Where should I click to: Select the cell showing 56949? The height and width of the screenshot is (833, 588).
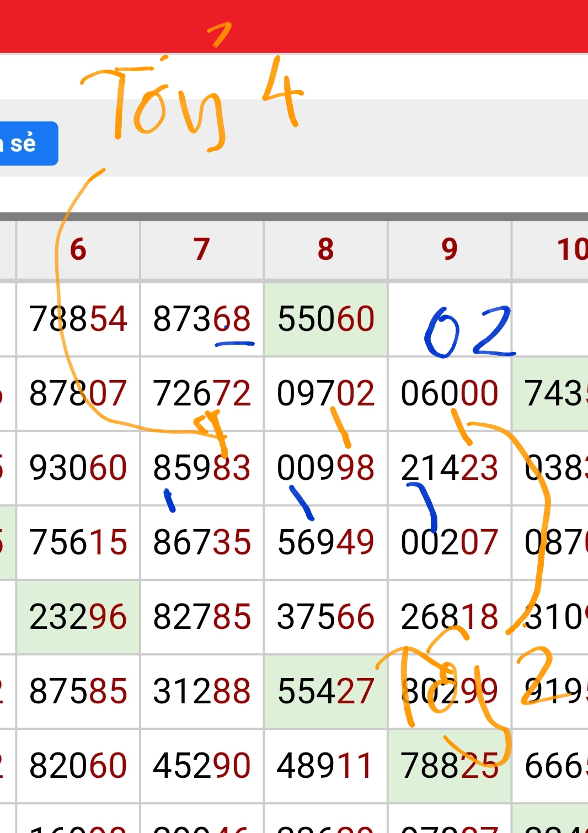[x=325, y=542]
